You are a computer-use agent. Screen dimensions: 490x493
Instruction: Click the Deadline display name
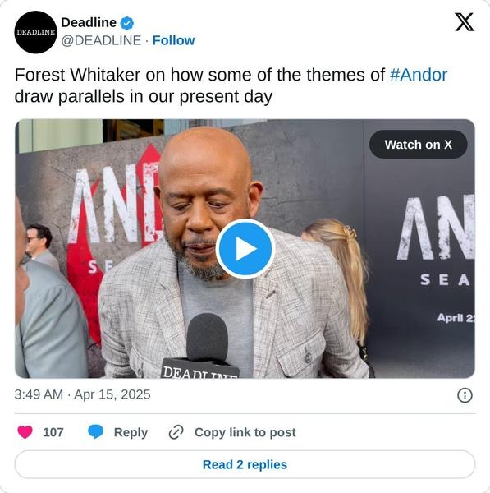coord(89,23)
